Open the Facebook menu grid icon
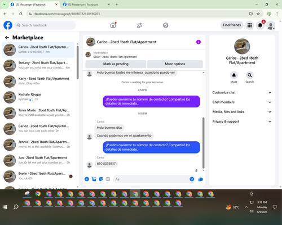The height and width of the screenshot is (225, 282). pos(249,25)
